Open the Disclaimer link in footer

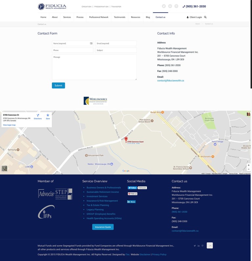pos(145,254)
